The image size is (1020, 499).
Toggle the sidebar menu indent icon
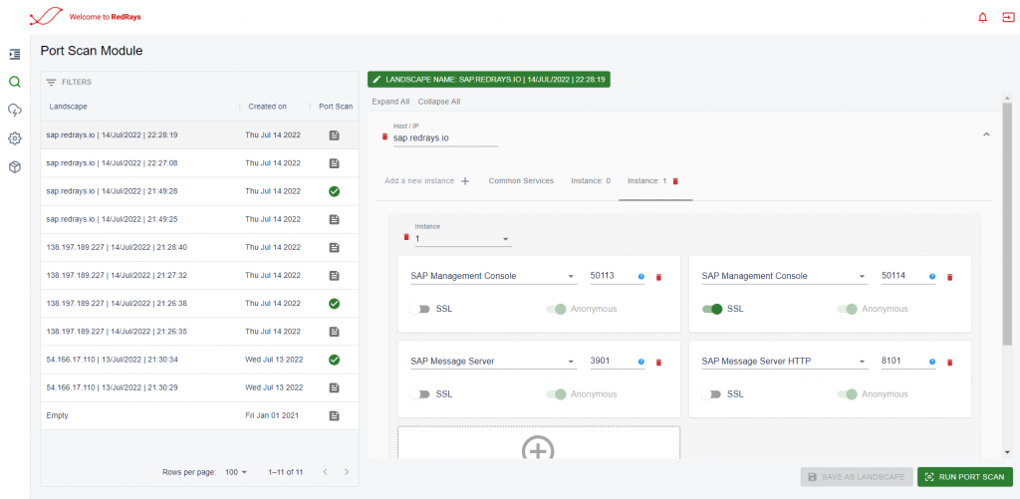pyautogui.click(x=15, y=55)
